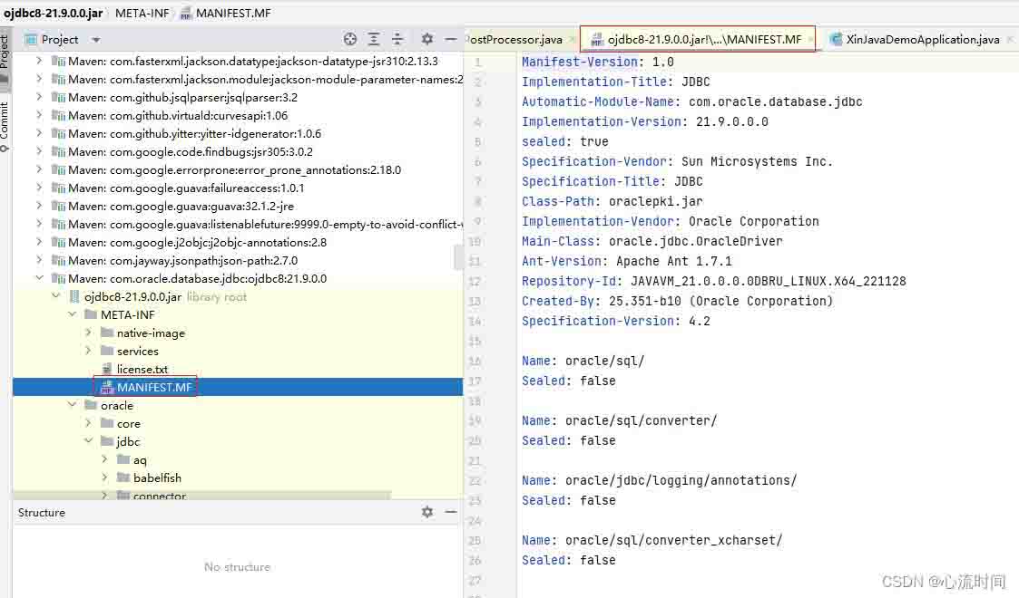Viewport: 1019px width, 598px height.
Task: Expand the native-image folder
Action: click(x=88, y=333)
